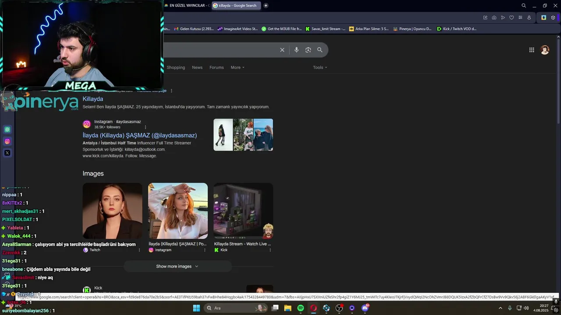This screenshot has height=315, width=561.
Task: Open Instagram in Opera sidebar
Action: coord(7,141)
